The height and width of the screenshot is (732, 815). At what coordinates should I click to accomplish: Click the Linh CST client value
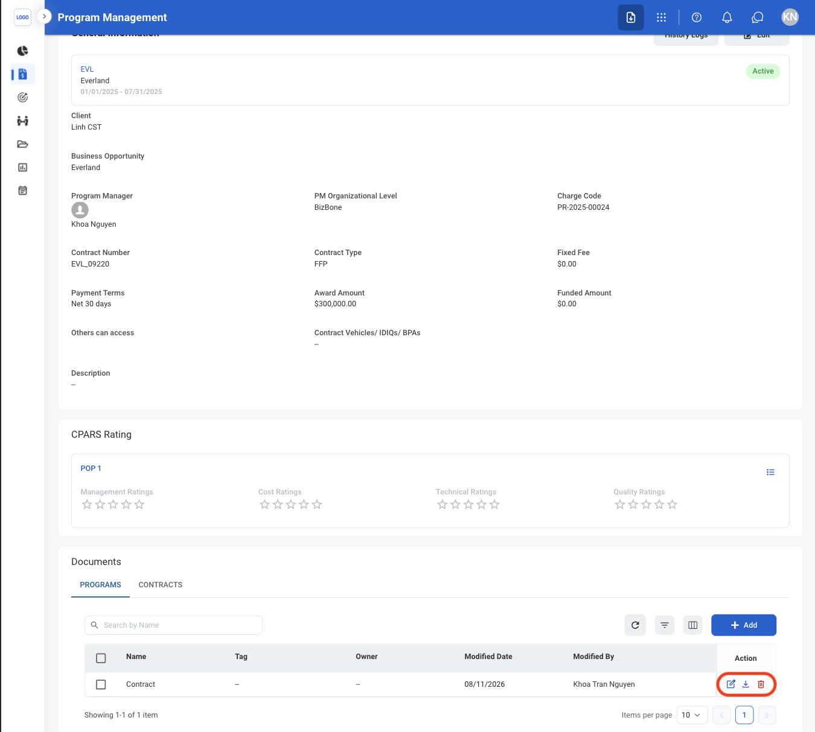pyautogui.click(x=86, y=127)
